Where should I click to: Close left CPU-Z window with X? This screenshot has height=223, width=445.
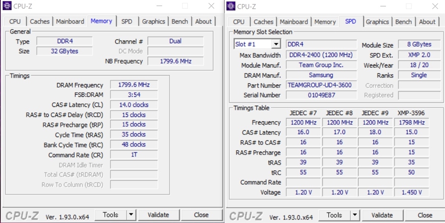(x=212, y=6)
